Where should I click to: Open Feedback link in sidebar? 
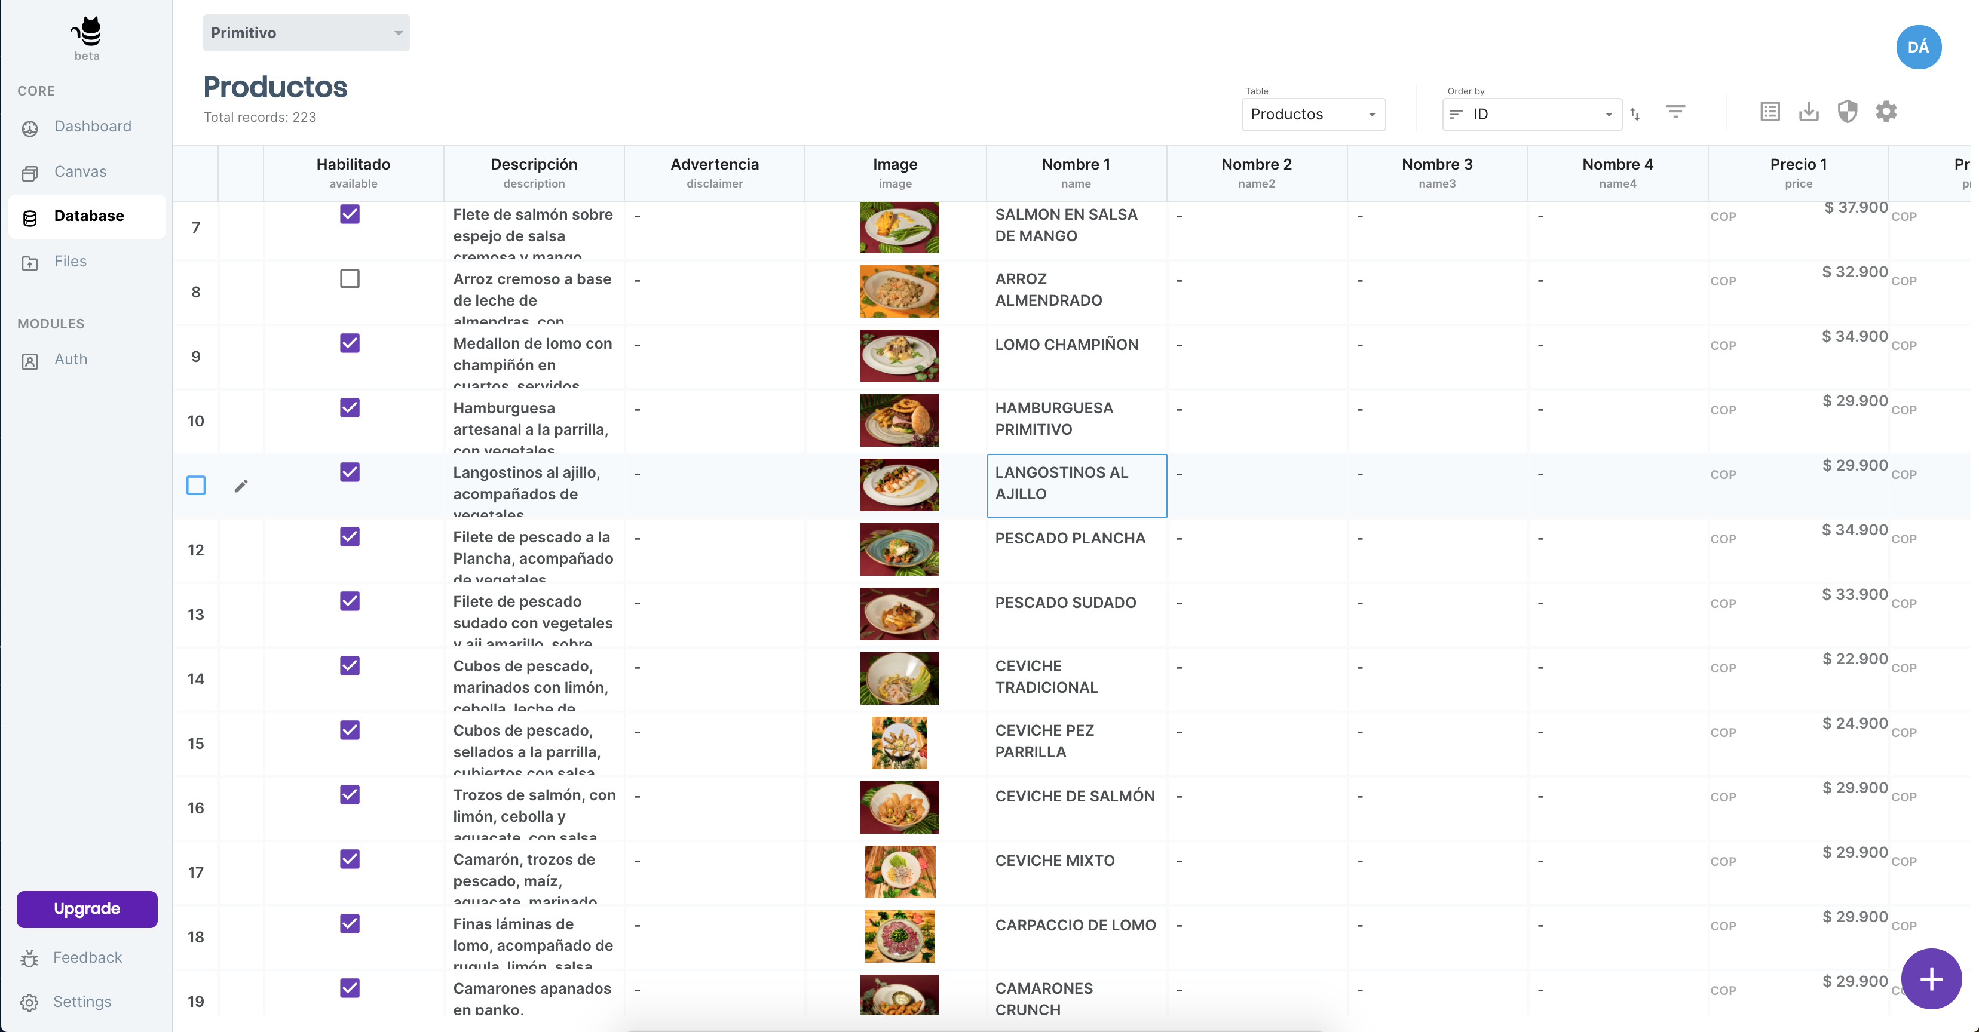[87, 957]
